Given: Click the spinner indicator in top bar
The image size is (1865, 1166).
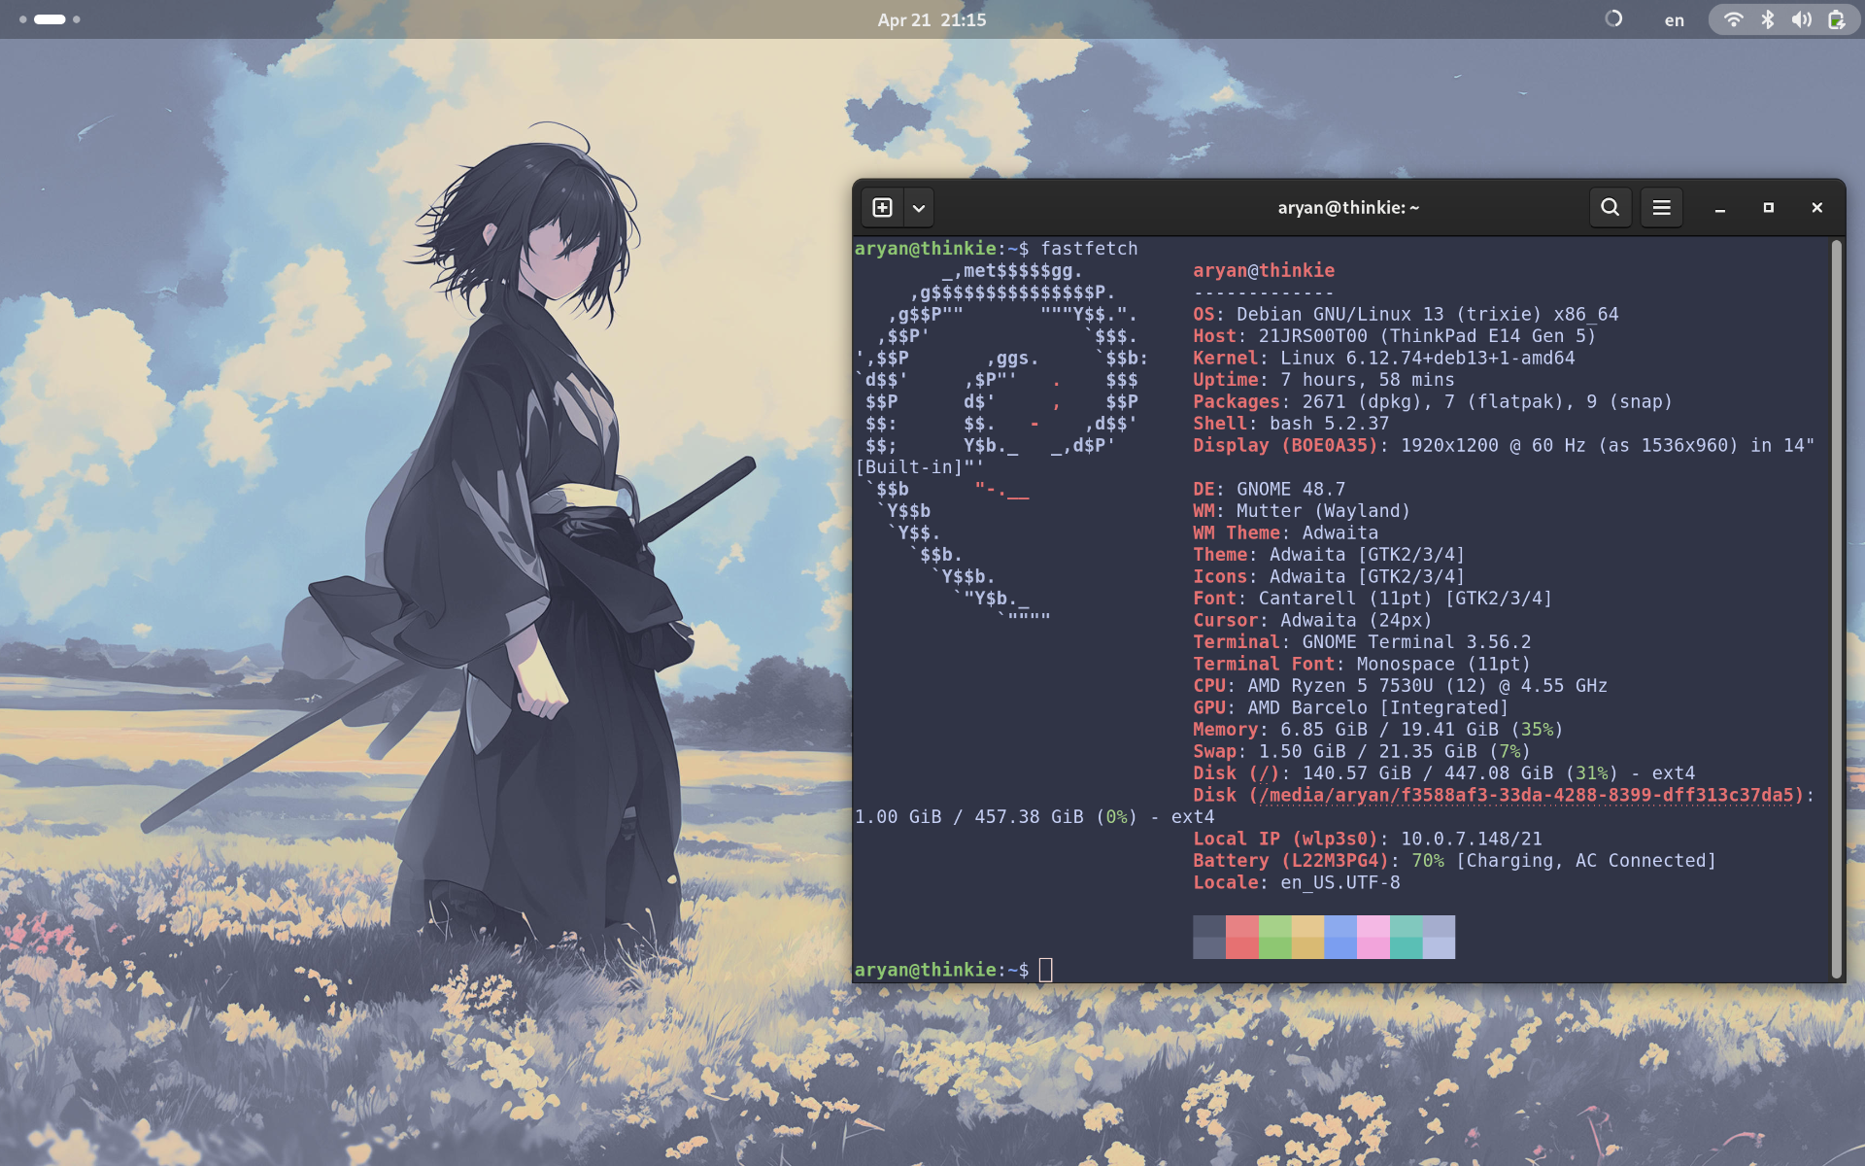Looking at the screenshot, I should click(1613, 18).
